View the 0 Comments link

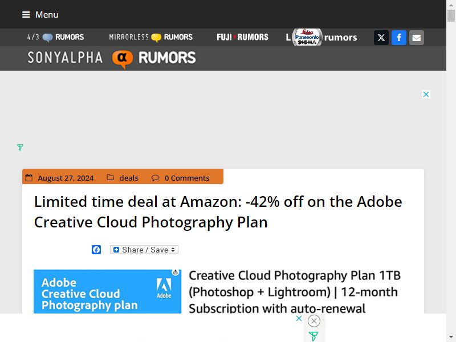click(x=187, y=178)
